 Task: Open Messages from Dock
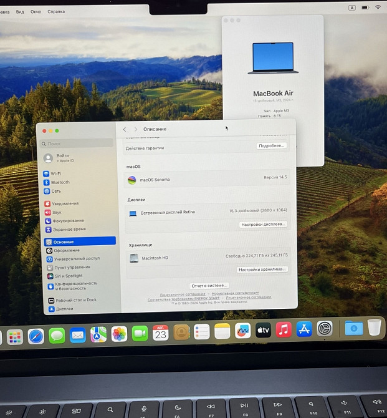(57, 336)
